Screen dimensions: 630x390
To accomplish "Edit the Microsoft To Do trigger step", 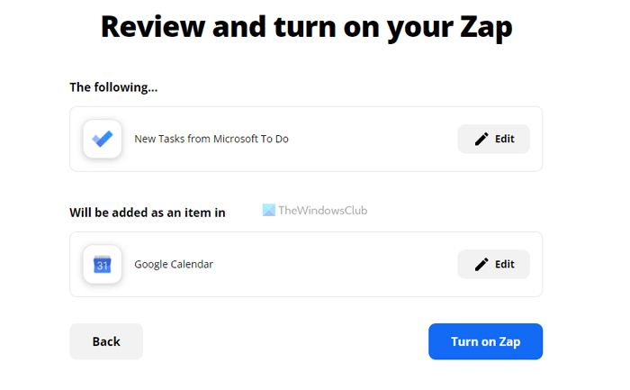I will [x=493, y=139].
